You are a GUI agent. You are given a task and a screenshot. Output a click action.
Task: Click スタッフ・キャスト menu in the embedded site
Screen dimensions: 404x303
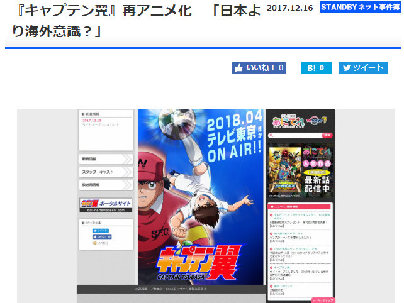[x=106, y=172]
